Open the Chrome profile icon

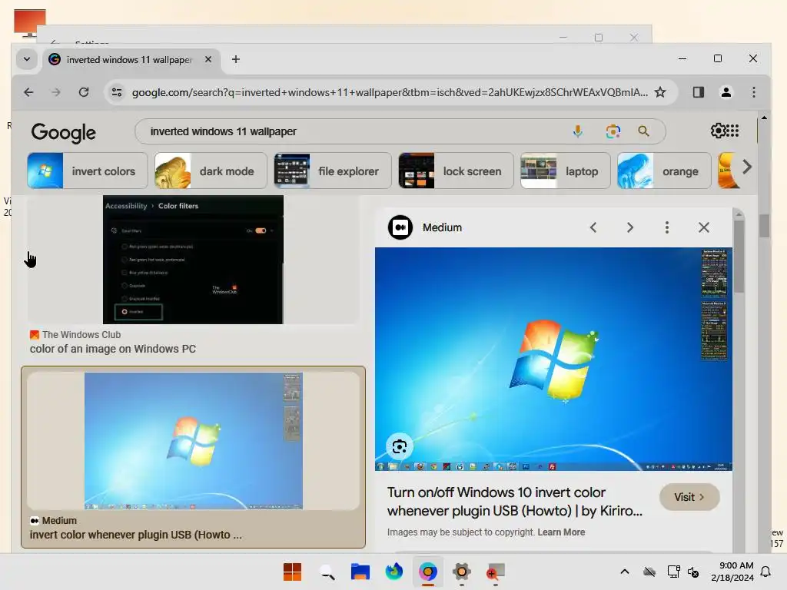tap(726, 92)
